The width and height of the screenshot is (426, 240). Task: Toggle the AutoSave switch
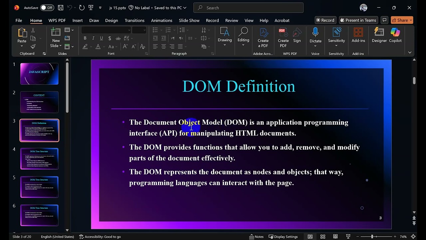[x=47, y=8]
